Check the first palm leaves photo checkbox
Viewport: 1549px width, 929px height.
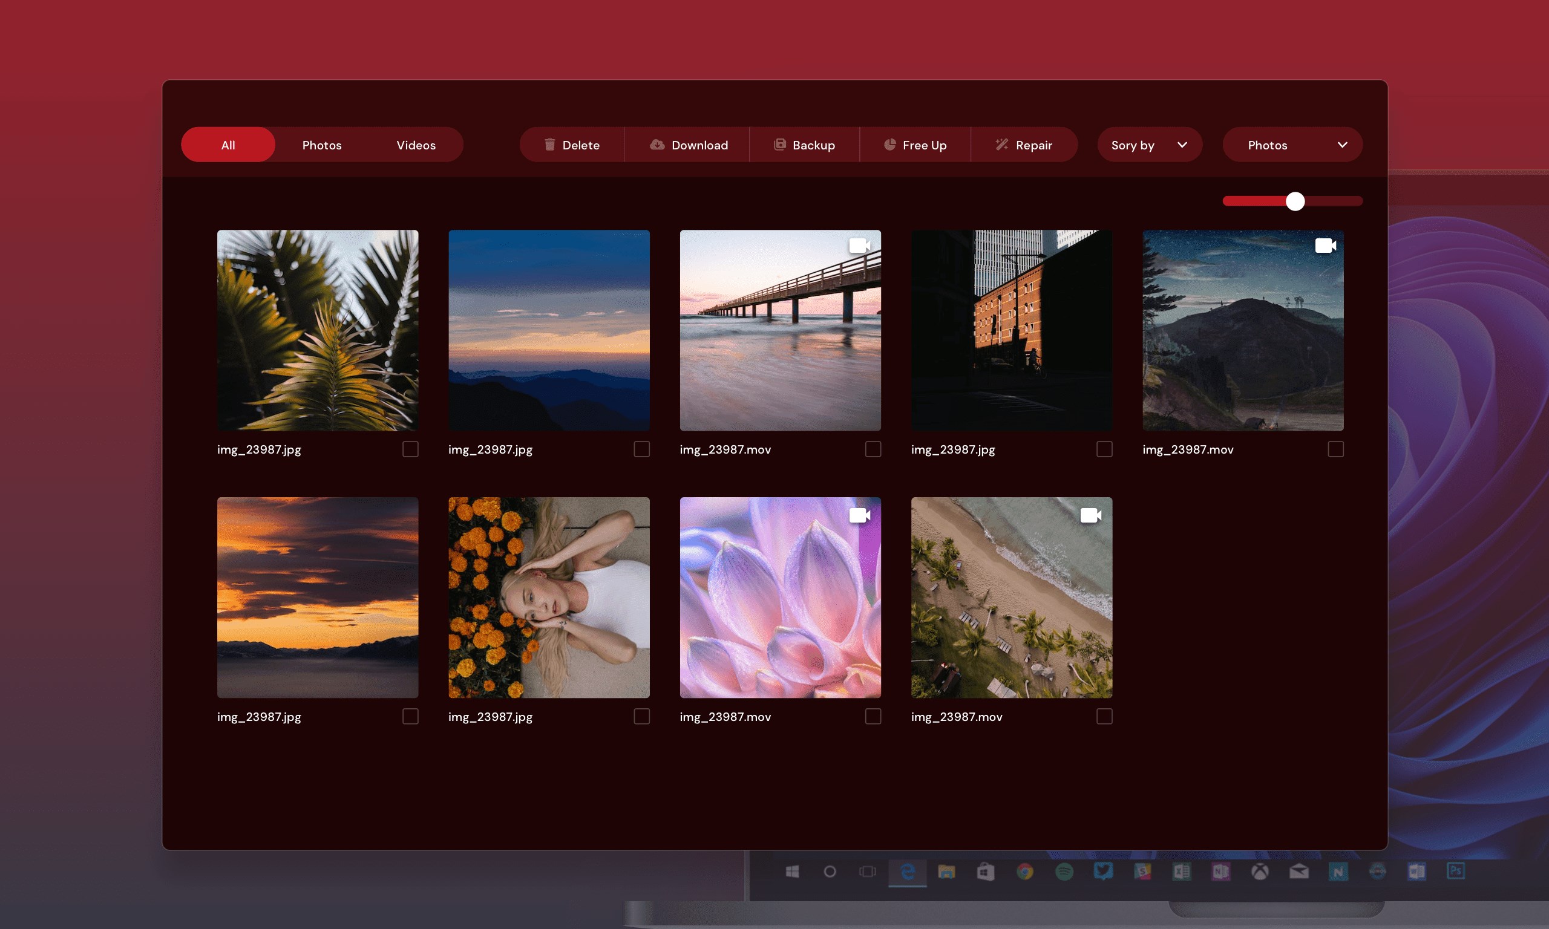(410, 449)
